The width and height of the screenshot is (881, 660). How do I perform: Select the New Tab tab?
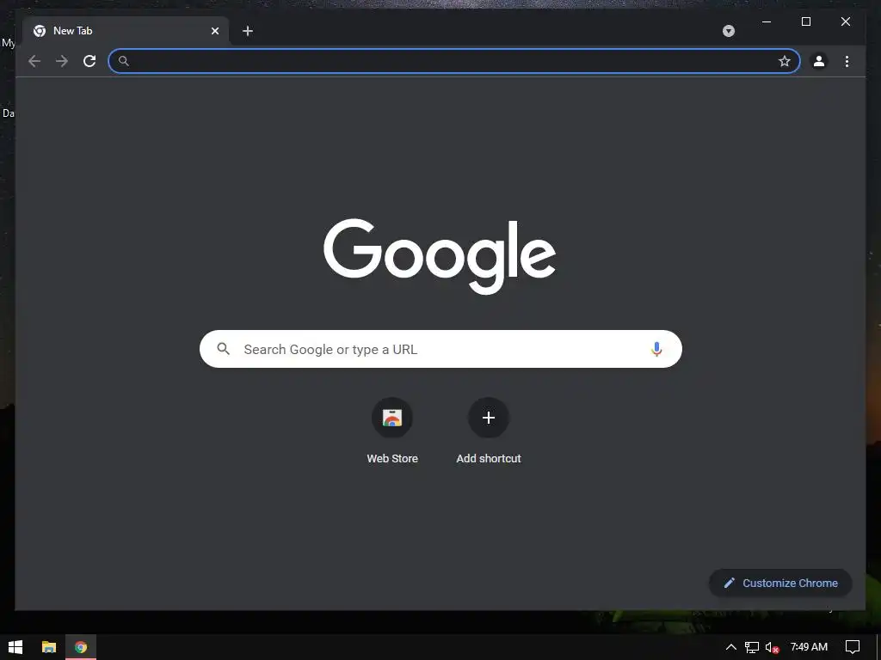[x=126, y=31]
